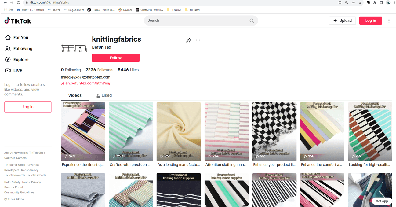Screen dimensions: 396x207
Task: Play the black-and-white checkered fabric video
Action: click(x=274, y=131)
